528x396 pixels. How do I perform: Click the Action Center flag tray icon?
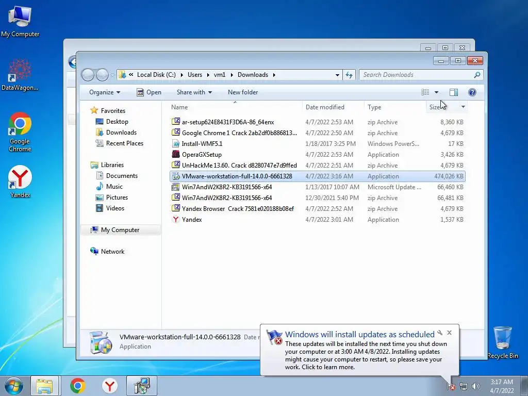[x=451, y=386]
